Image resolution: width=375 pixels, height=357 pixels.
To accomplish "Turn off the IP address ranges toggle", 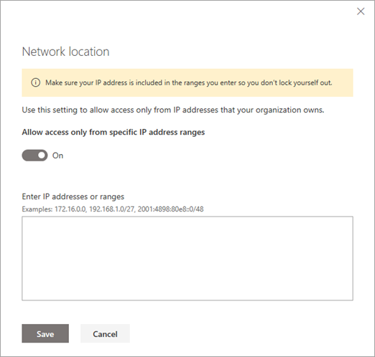I will (x=34, y=156).
